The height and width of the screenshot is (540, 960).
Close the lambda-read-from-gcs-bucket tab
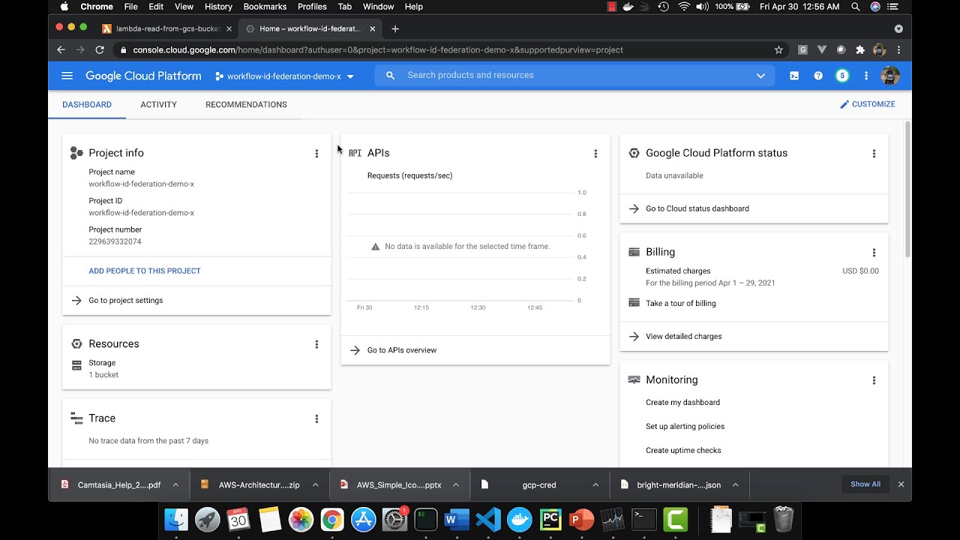pyautogui.click(x=229, y=28)
